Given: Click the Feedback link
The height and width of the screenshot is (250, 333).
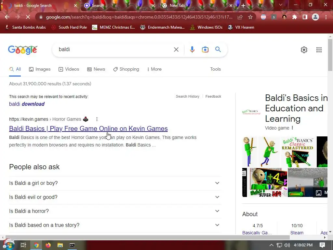Looking at the screenshot, I should coord(213,96).
